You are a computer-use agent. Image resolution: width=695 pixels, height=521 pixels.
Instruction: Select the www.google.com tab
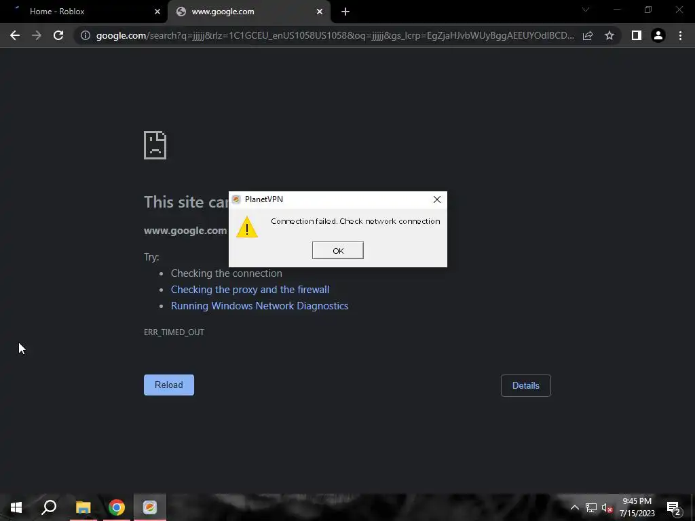coord(249,12)
